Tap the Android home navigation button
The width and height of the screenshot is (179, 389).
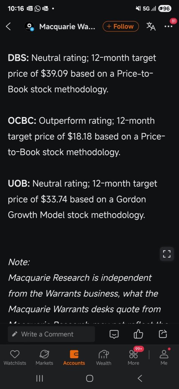(89, 378)
